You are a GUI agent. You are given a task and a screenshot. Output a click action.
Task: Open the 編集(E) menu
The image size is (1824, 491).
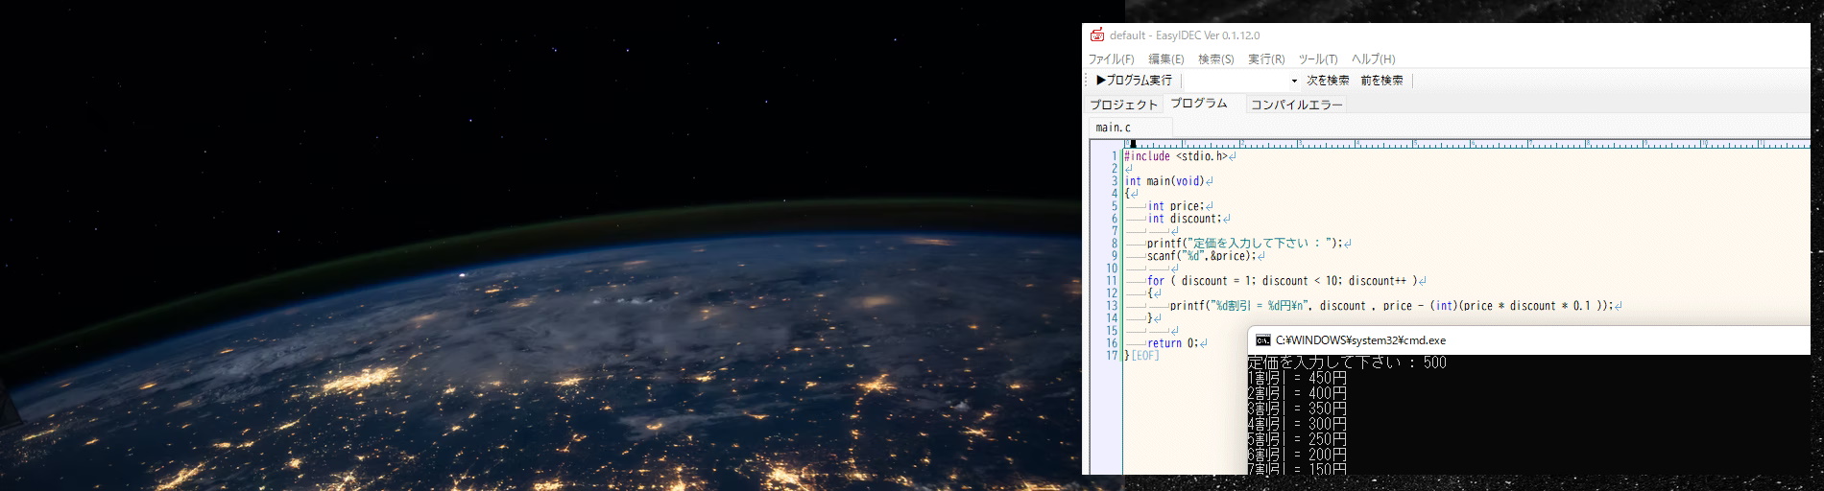(x=1166, y=59)
